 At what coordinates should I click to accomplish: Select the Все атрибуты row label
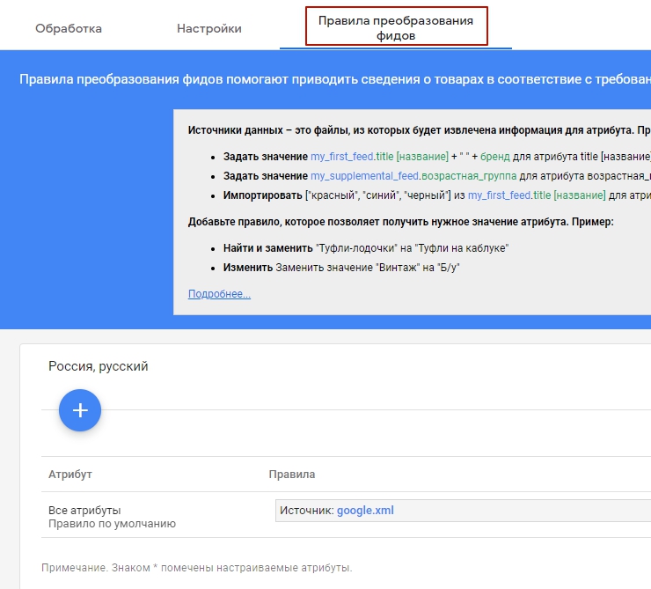coord(84,510)
